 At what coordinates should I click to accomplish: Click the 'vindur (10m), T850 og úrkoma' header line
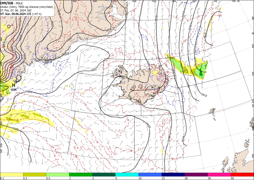point(27,7)
